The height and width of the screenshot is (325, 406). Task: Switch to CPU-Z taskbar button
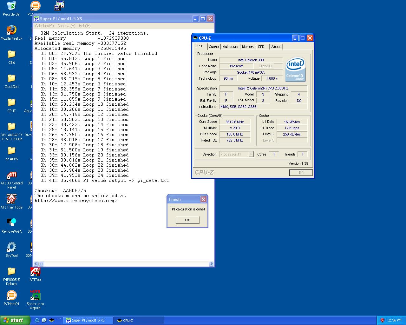139,320
